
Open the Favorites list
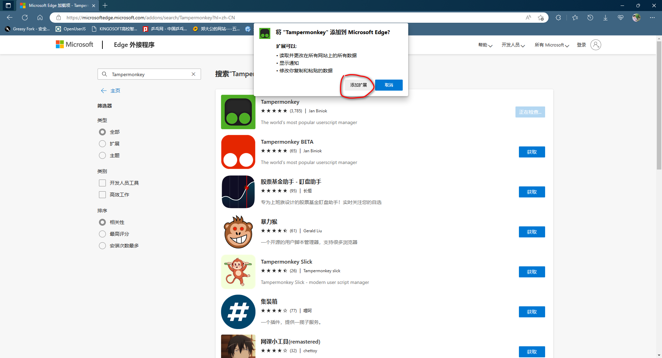click(575, 18)
